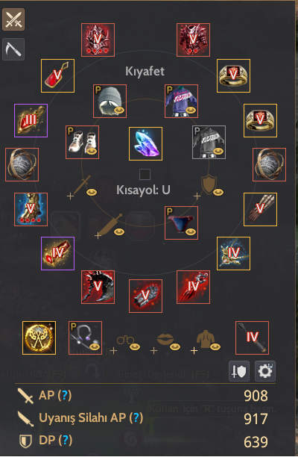Toggle eye visibility on sneakers outfit

tap(92, 151)
